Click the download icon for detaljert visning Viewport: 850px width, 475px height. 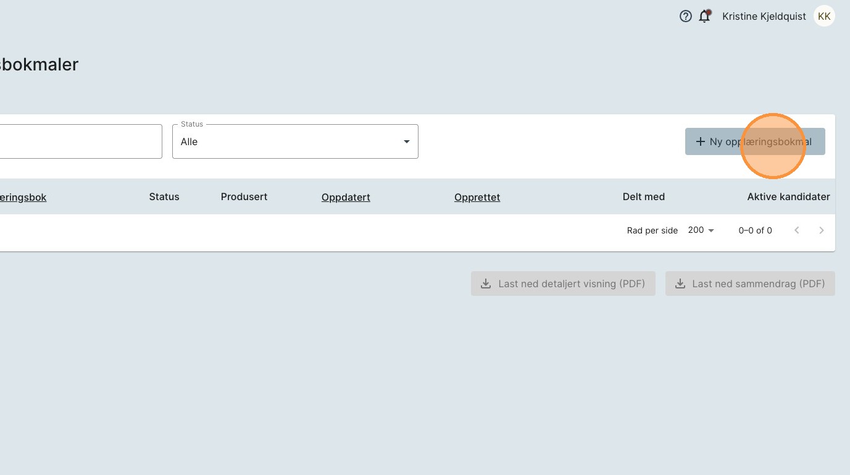click(x=486, y=284)
